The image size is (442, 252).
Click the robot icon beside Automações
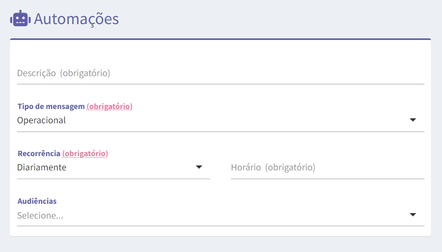(20, 19)
